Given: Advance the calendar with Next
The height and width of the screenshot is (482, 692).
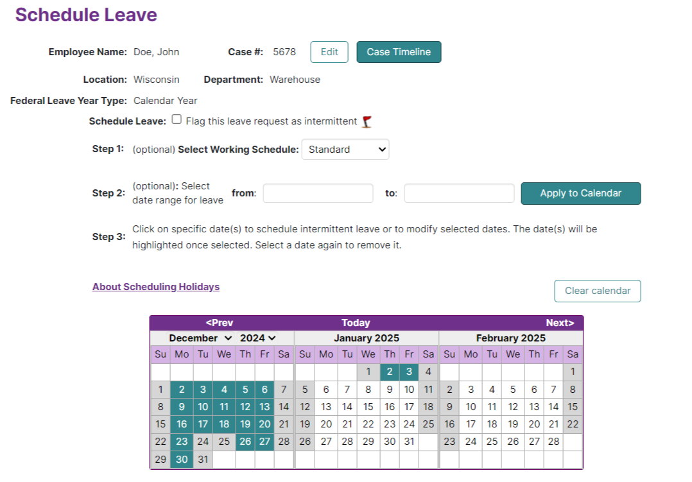Looking at the screenshot, I should [560, 323].
